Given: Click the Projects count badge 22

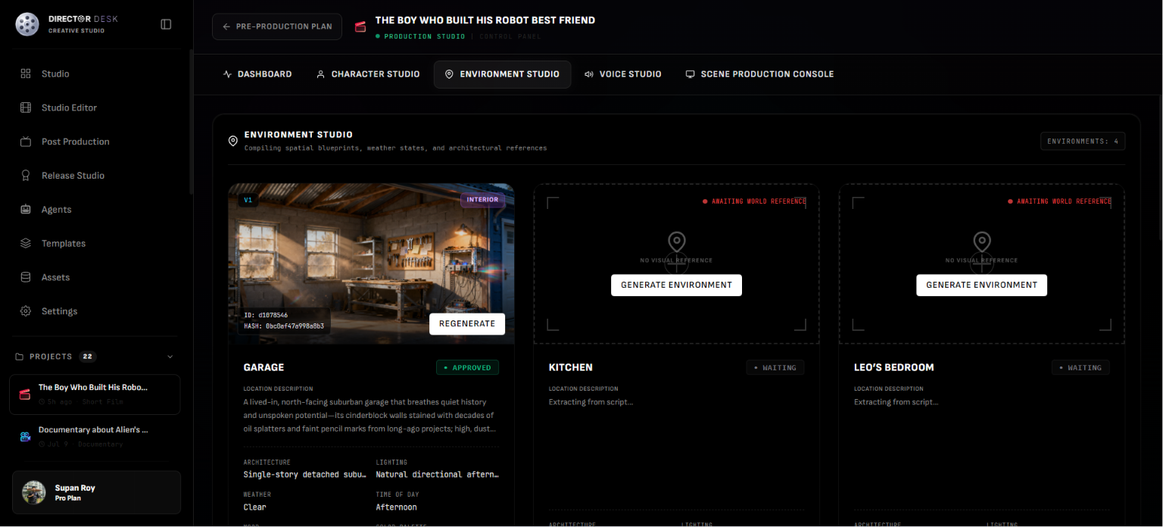Looking at the screenshot, I should pyautogui.click(x=88, y=357).
